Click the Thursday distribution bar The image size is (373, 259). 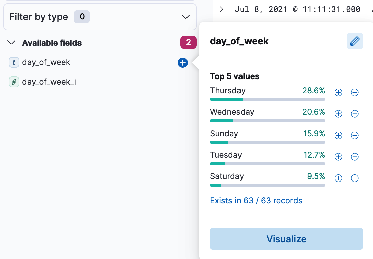point(267,99)
